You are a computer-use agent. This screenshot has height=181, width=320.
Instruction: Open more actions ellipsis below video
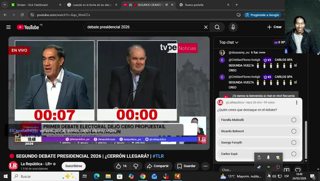tap(205, 166)
